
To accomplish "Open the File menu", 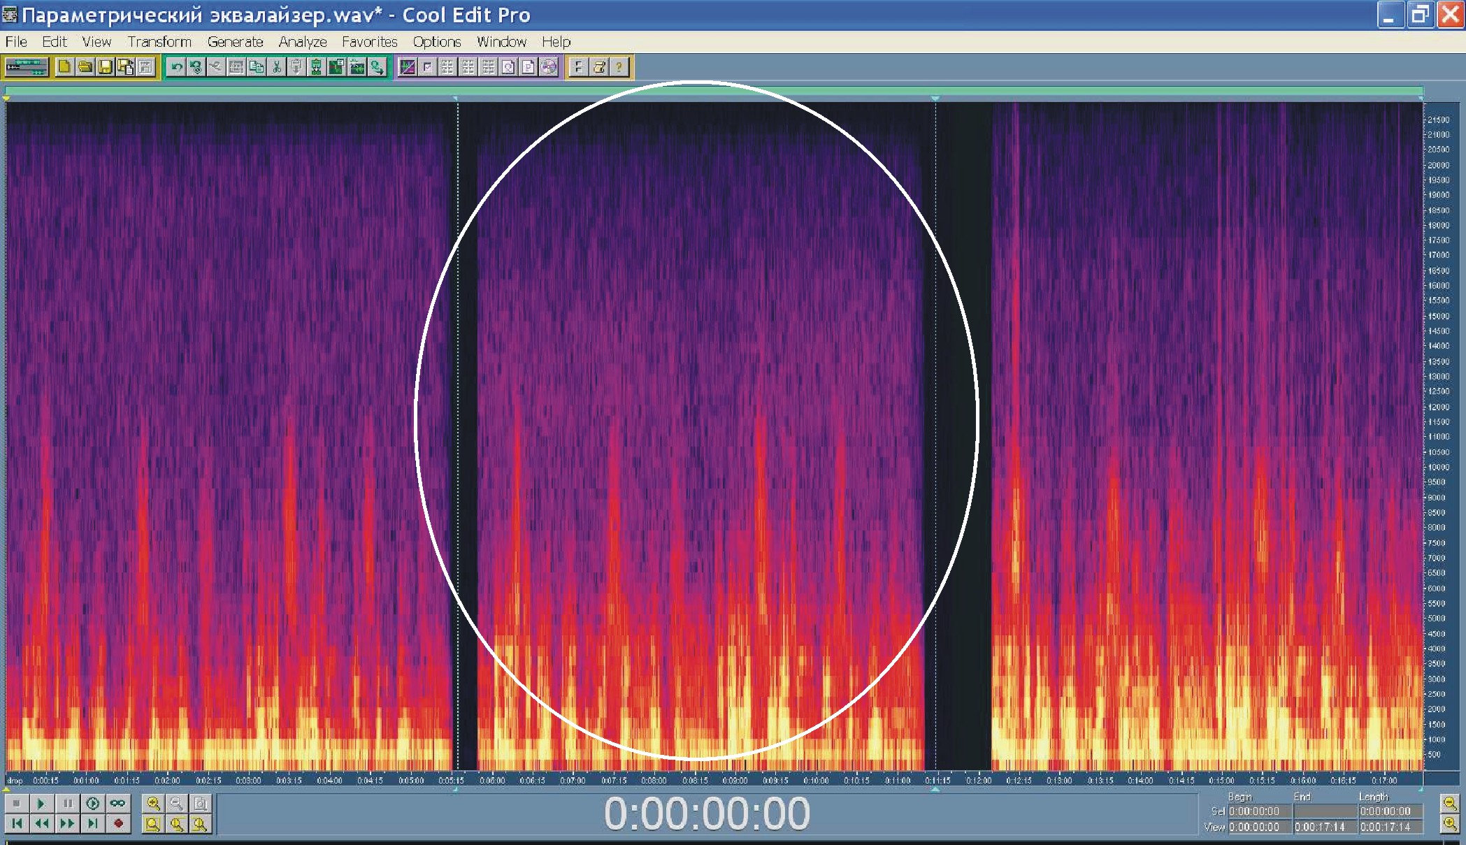I will point(16,42).
